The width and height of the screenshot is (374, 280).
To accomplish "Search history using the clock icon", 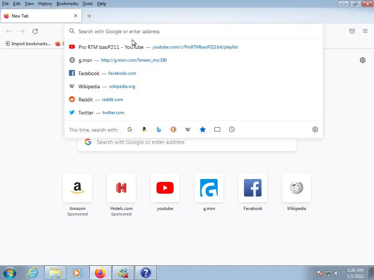I will tap(232, 129).
